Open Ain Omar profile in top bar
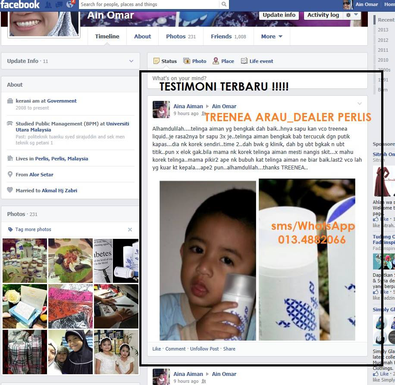The image size is (395, 385). pyautogui.click(x=361, y=4)
